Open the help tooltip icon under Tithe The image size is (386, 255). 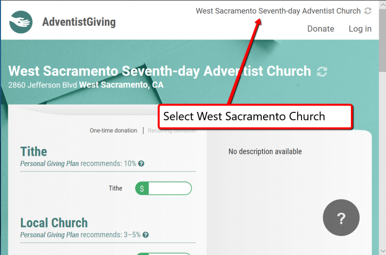[x=141, y=164]
